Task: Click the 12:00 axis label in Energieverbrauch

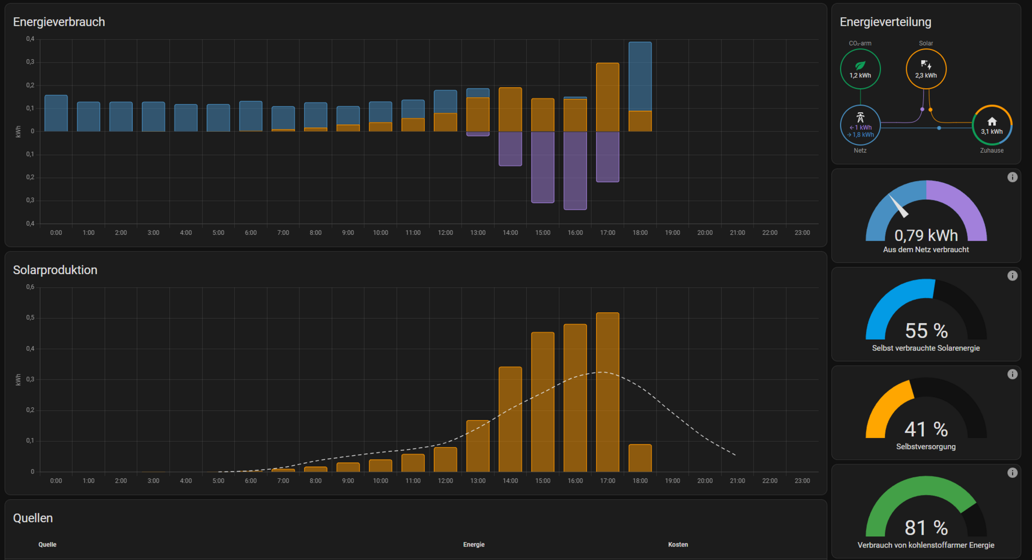Action: click(x=445, y=233)
